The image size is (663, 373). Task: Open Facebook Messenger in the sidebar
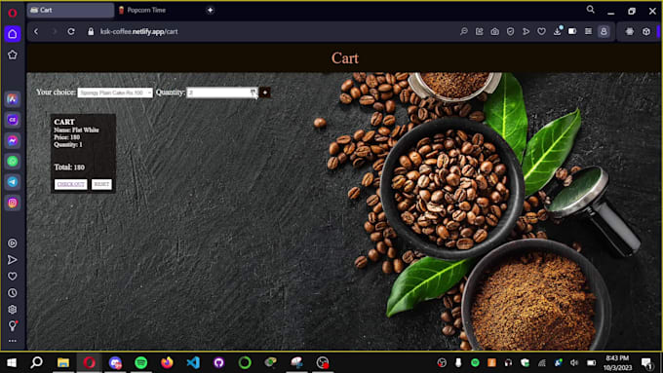13,140
